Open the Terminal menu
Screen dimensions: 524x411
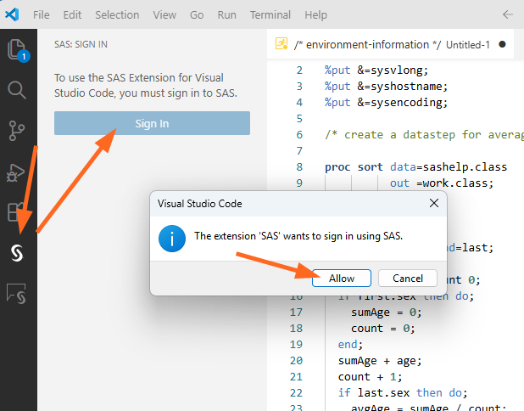[270, 14]
